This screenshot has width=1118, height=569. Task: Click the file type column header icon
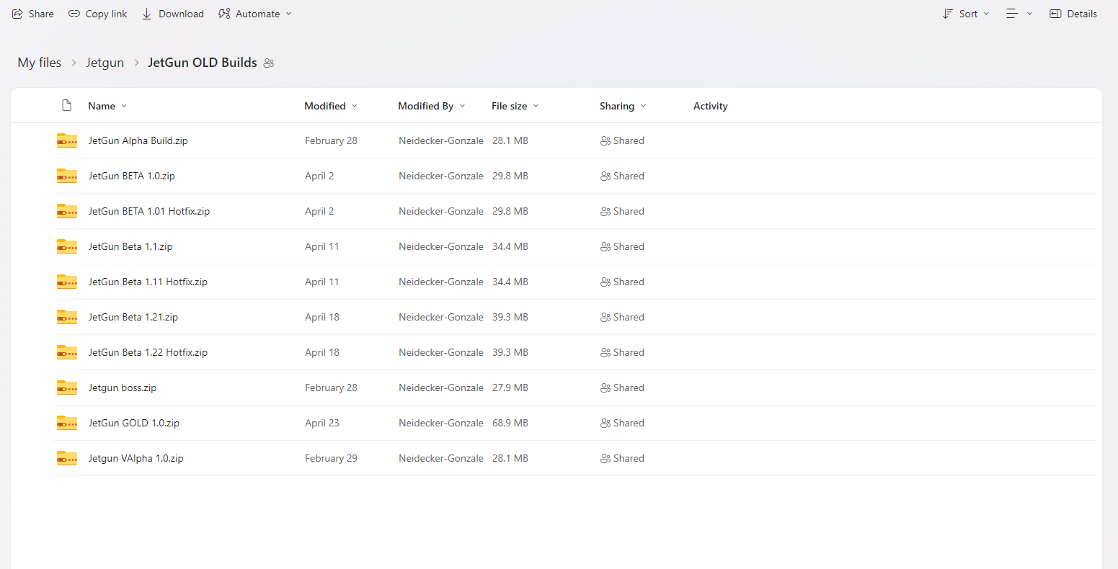click(67, 106)
